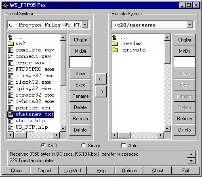Viewport: 202px width, 177px height.
Task: Click the right transfer arrow button
Action: [101, 92]
